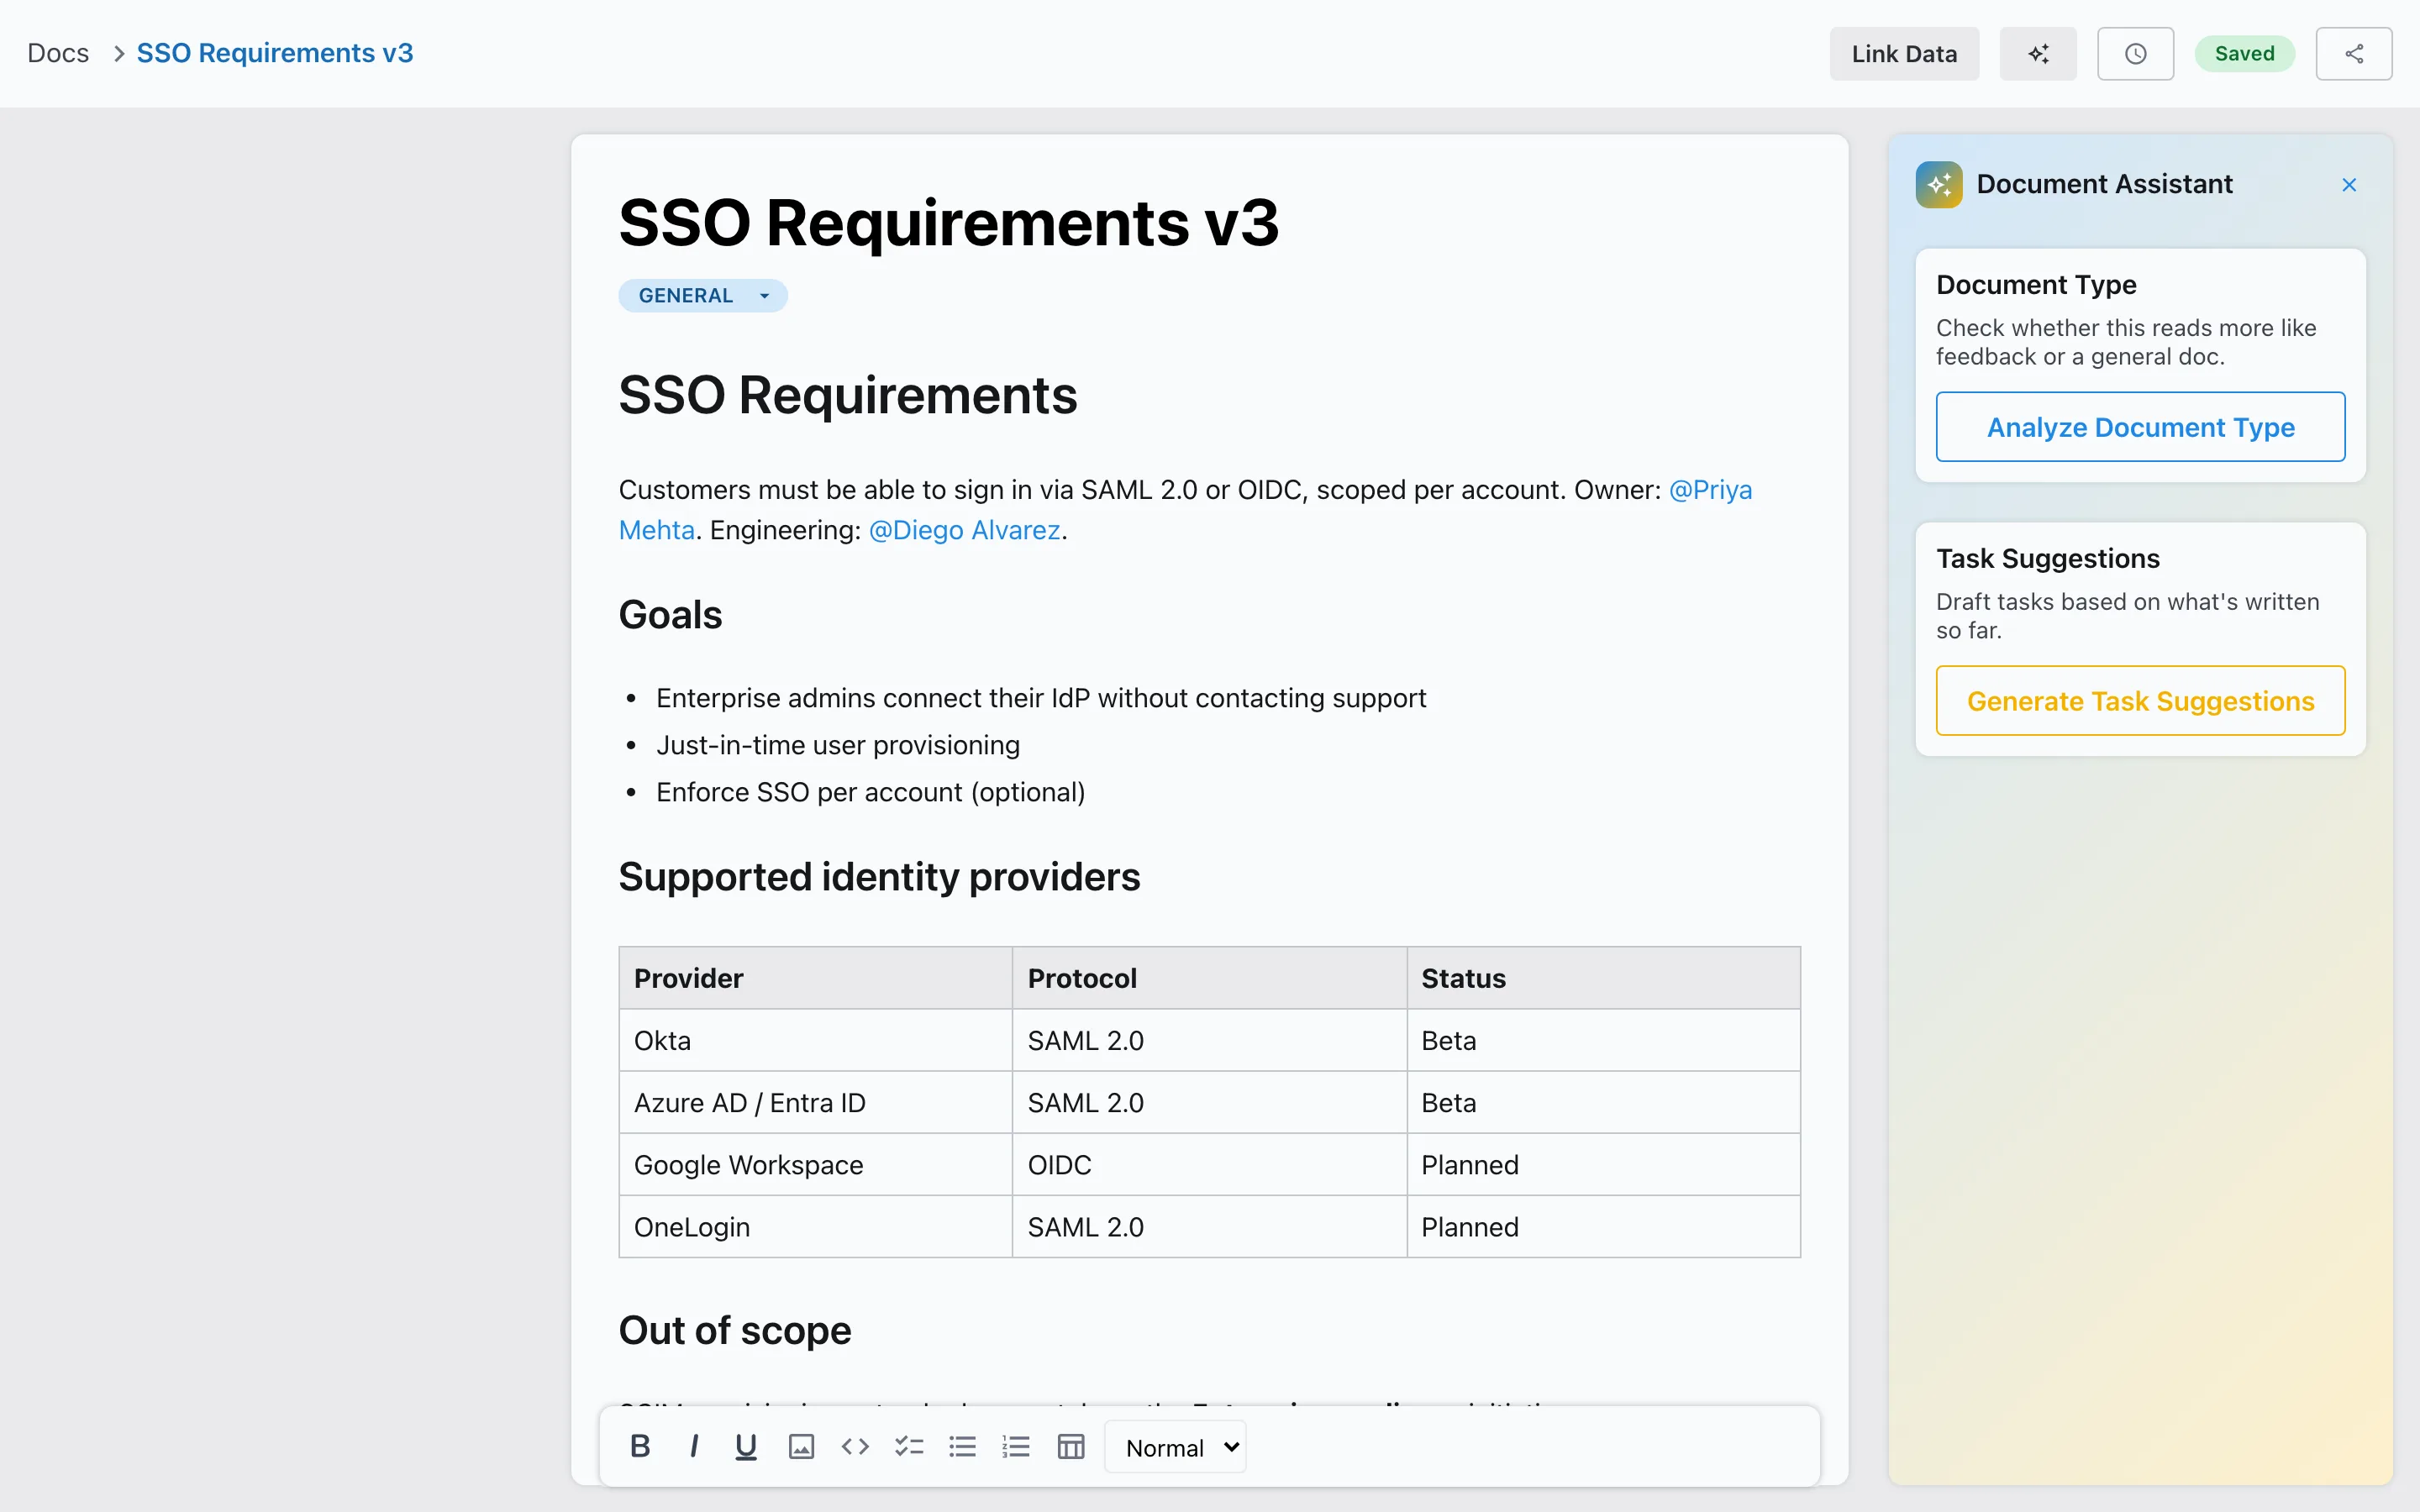Insert an image from the toolbar
2420x1512 pixels.
tap(801, 1446)
